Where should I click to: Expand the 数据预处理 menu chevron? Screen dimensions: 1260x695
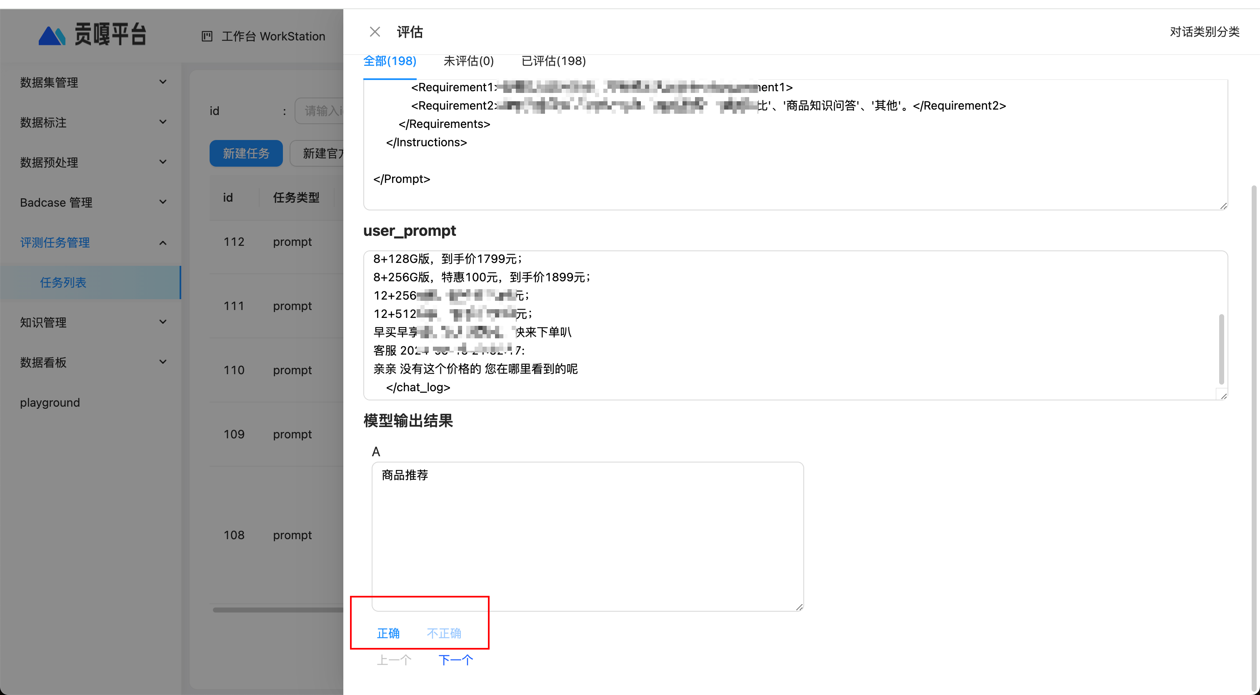(x=163, y=162)
